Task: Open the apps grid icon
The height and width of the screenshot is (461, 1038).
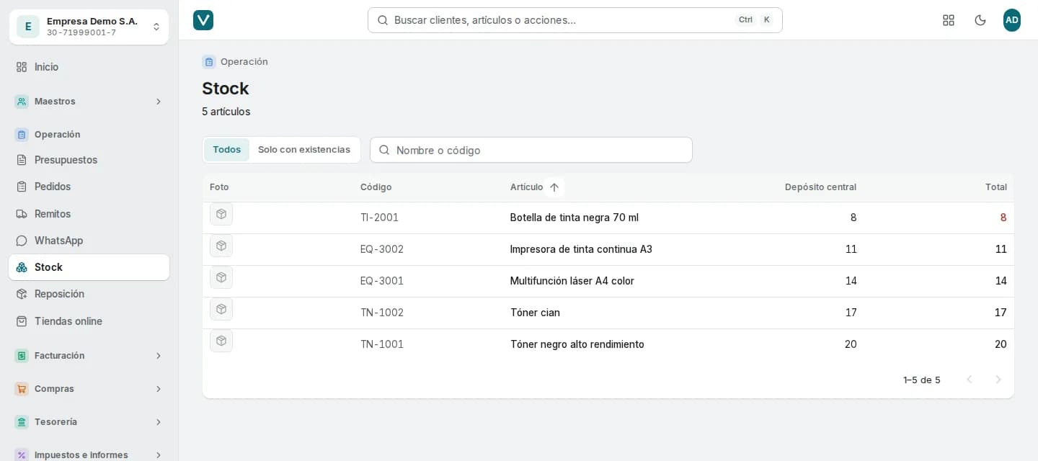Action: coord(949,20)
